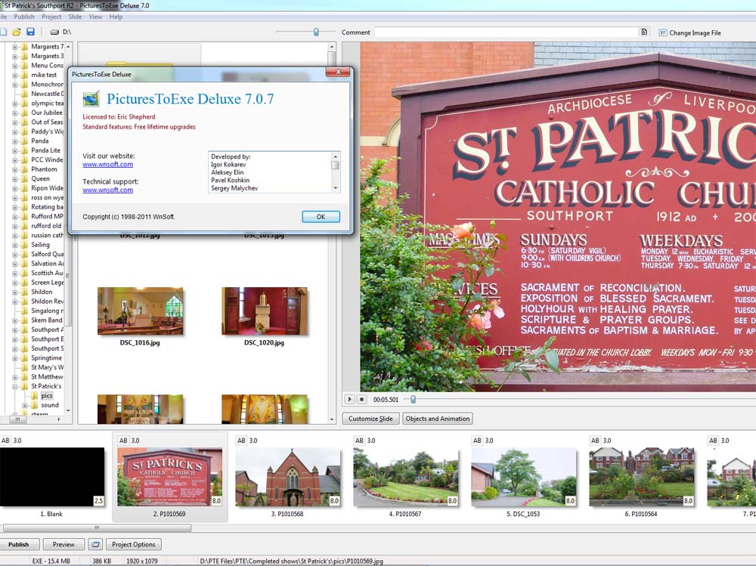Viewport: 756px width, 566px height.
Task: Click the thumbnail size slider handle
Action: pos(316,32)
